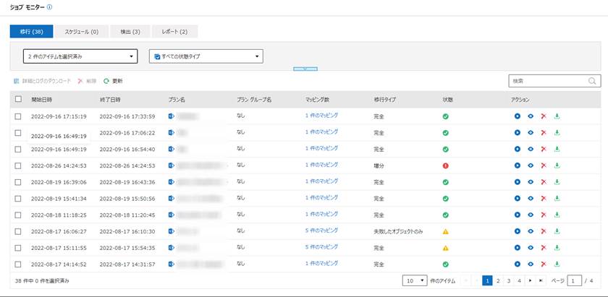Open 1 件のマッピング link on 2022-09-16 17:15:19 row
This screenshot has width=608, height=297.
(x=321, y=116)
